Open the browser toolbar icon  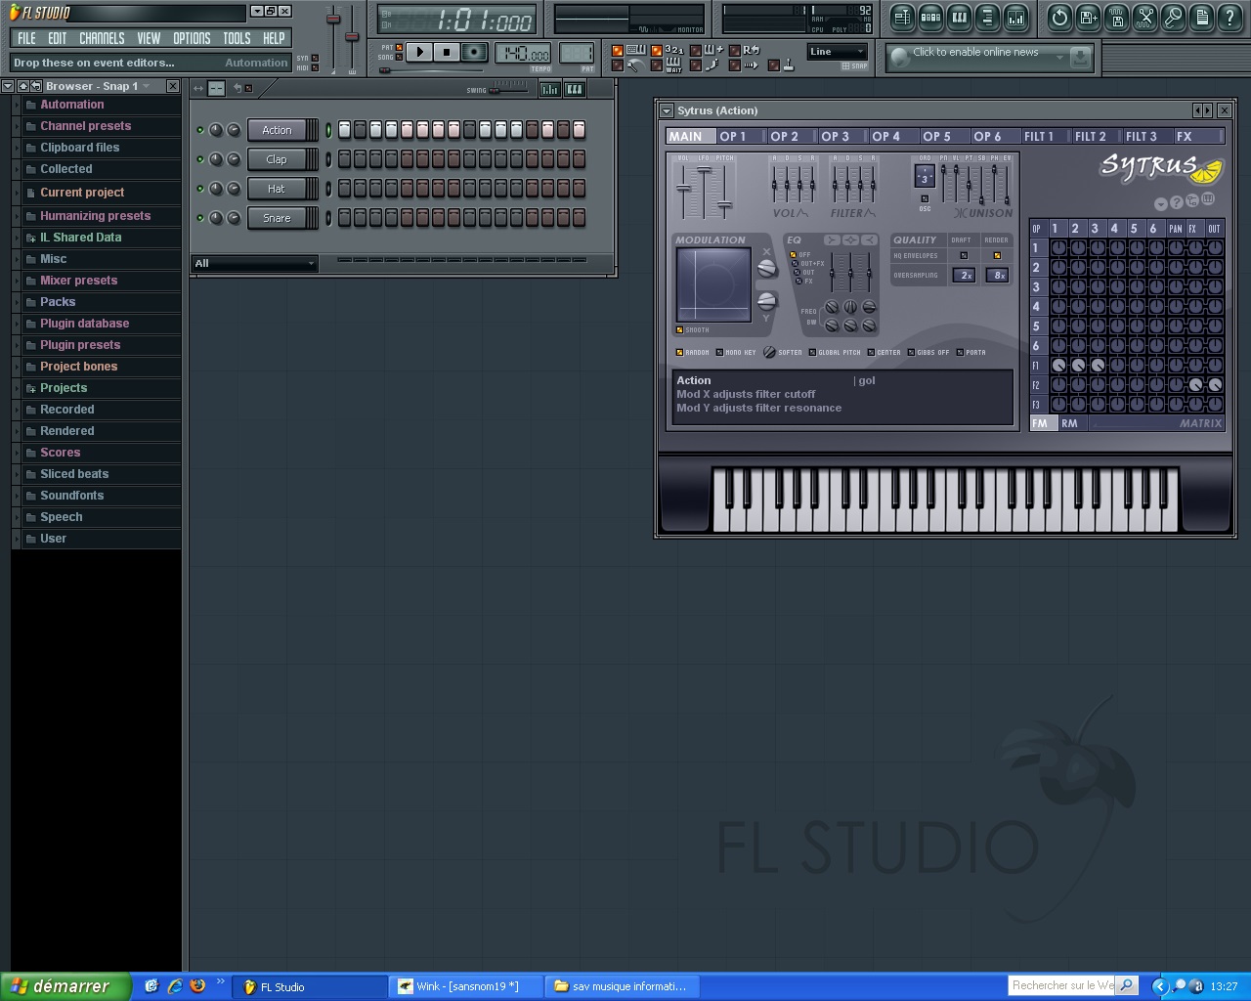point(987,18)
